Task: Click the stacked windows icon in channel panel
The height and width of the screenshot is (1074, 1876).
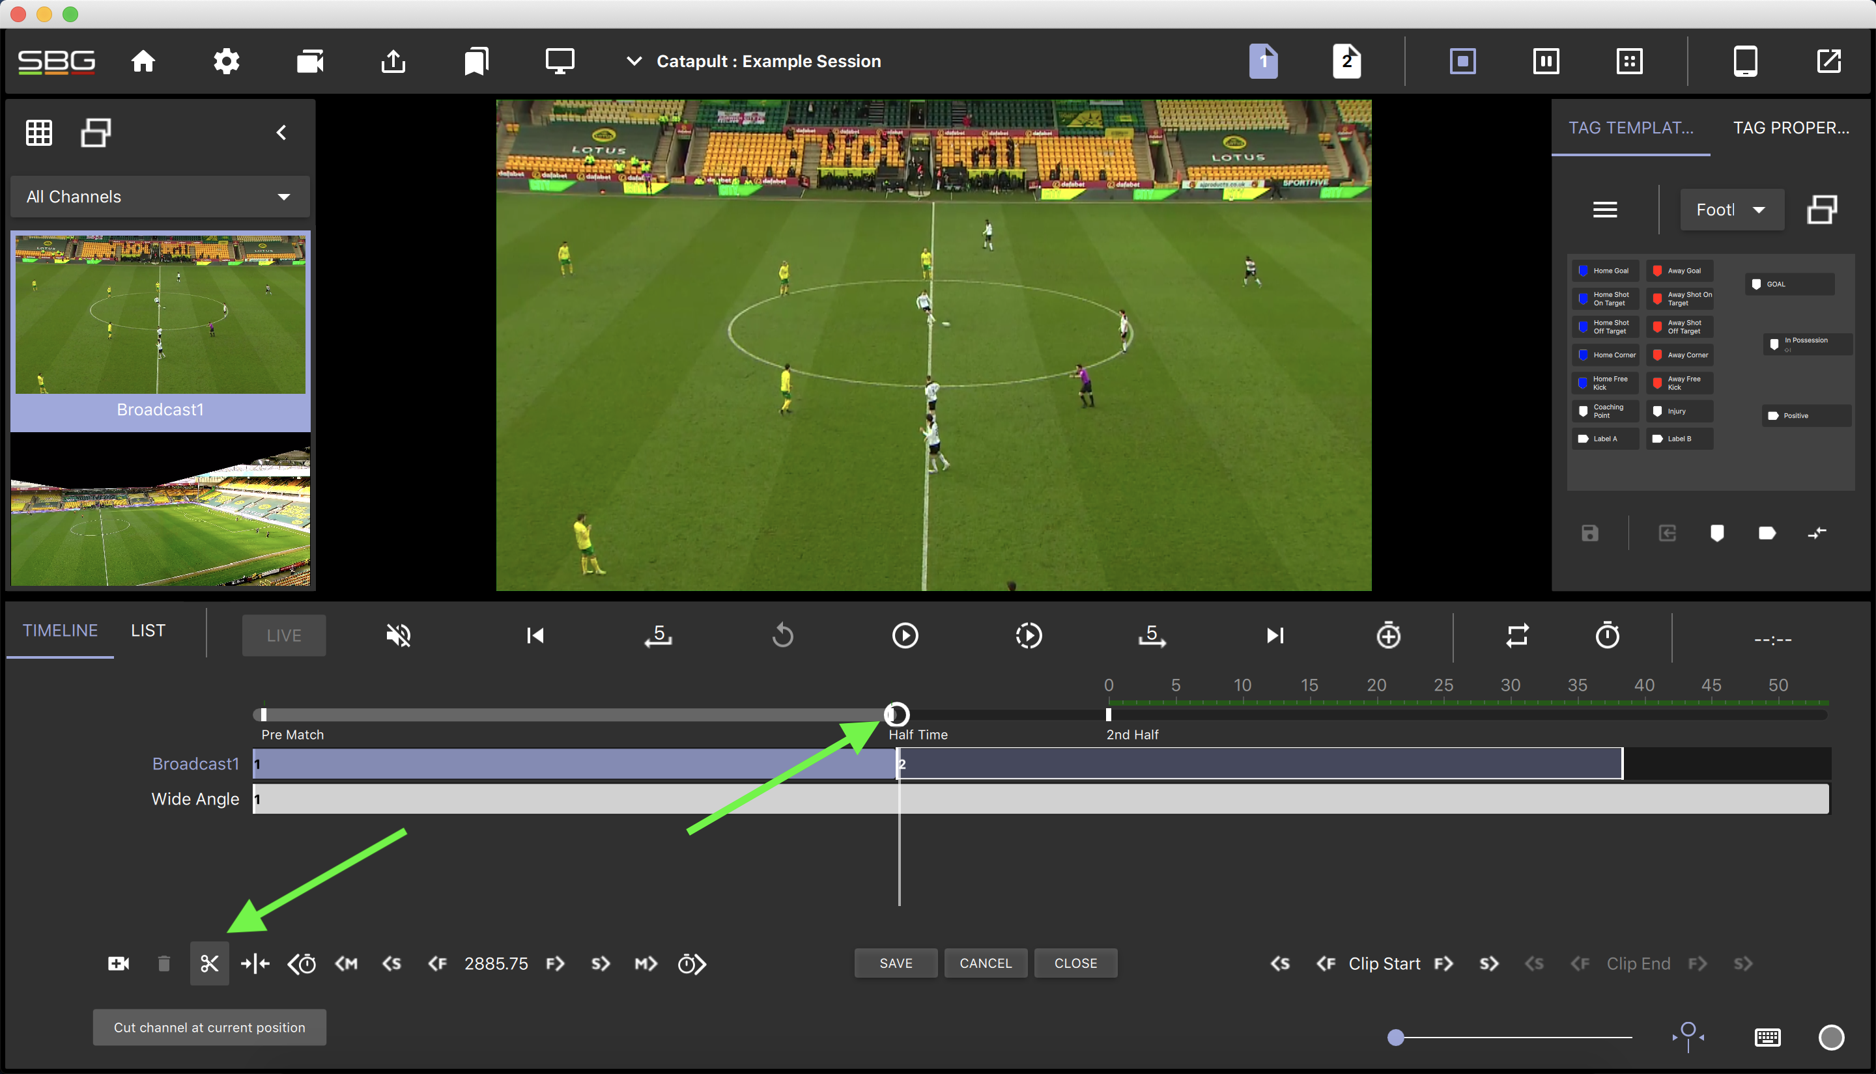Action: pyautogui.click(x=96, y=133)
